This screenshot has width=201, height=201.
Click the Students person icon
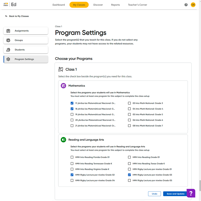8,50
